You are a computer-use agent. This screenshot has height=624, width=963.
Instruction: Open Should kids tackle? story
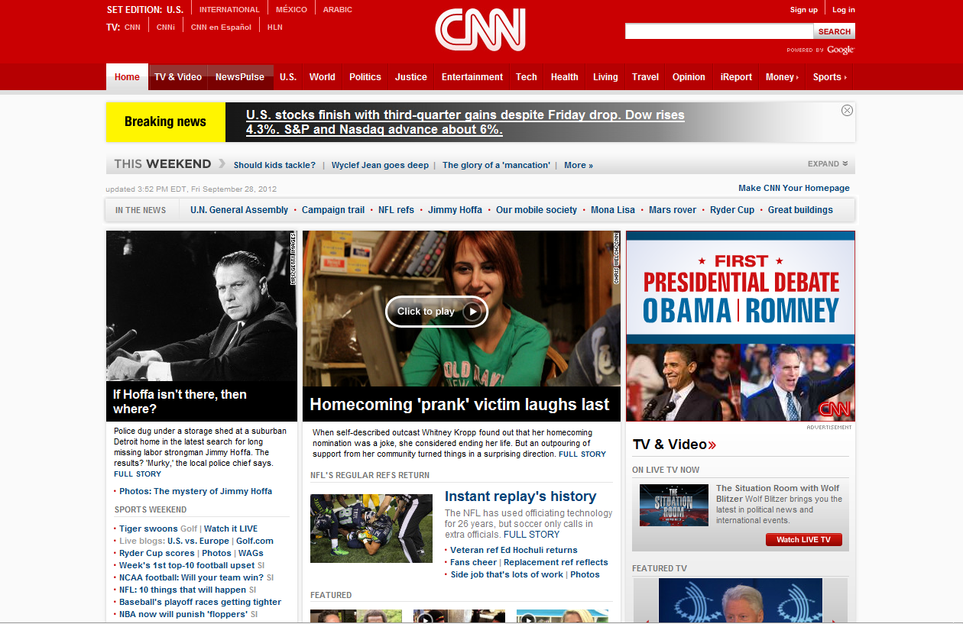274,165
